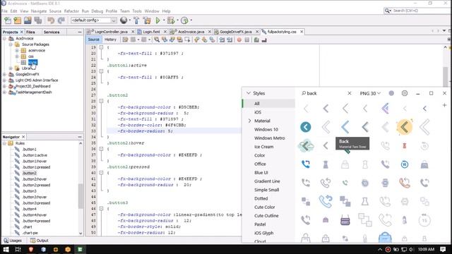Image resolution: width=452 pixels, height=254 pixels.
Task: Expand the aceinvoice package node
Action: click(x=17, y=50)
